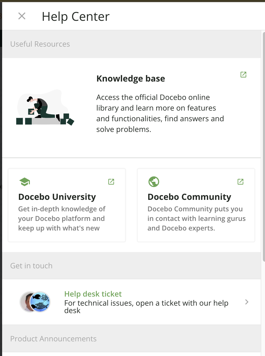Click the Knowledge base illustration
Viewport: 265px width, 356px height.
(x=45, y=108)
